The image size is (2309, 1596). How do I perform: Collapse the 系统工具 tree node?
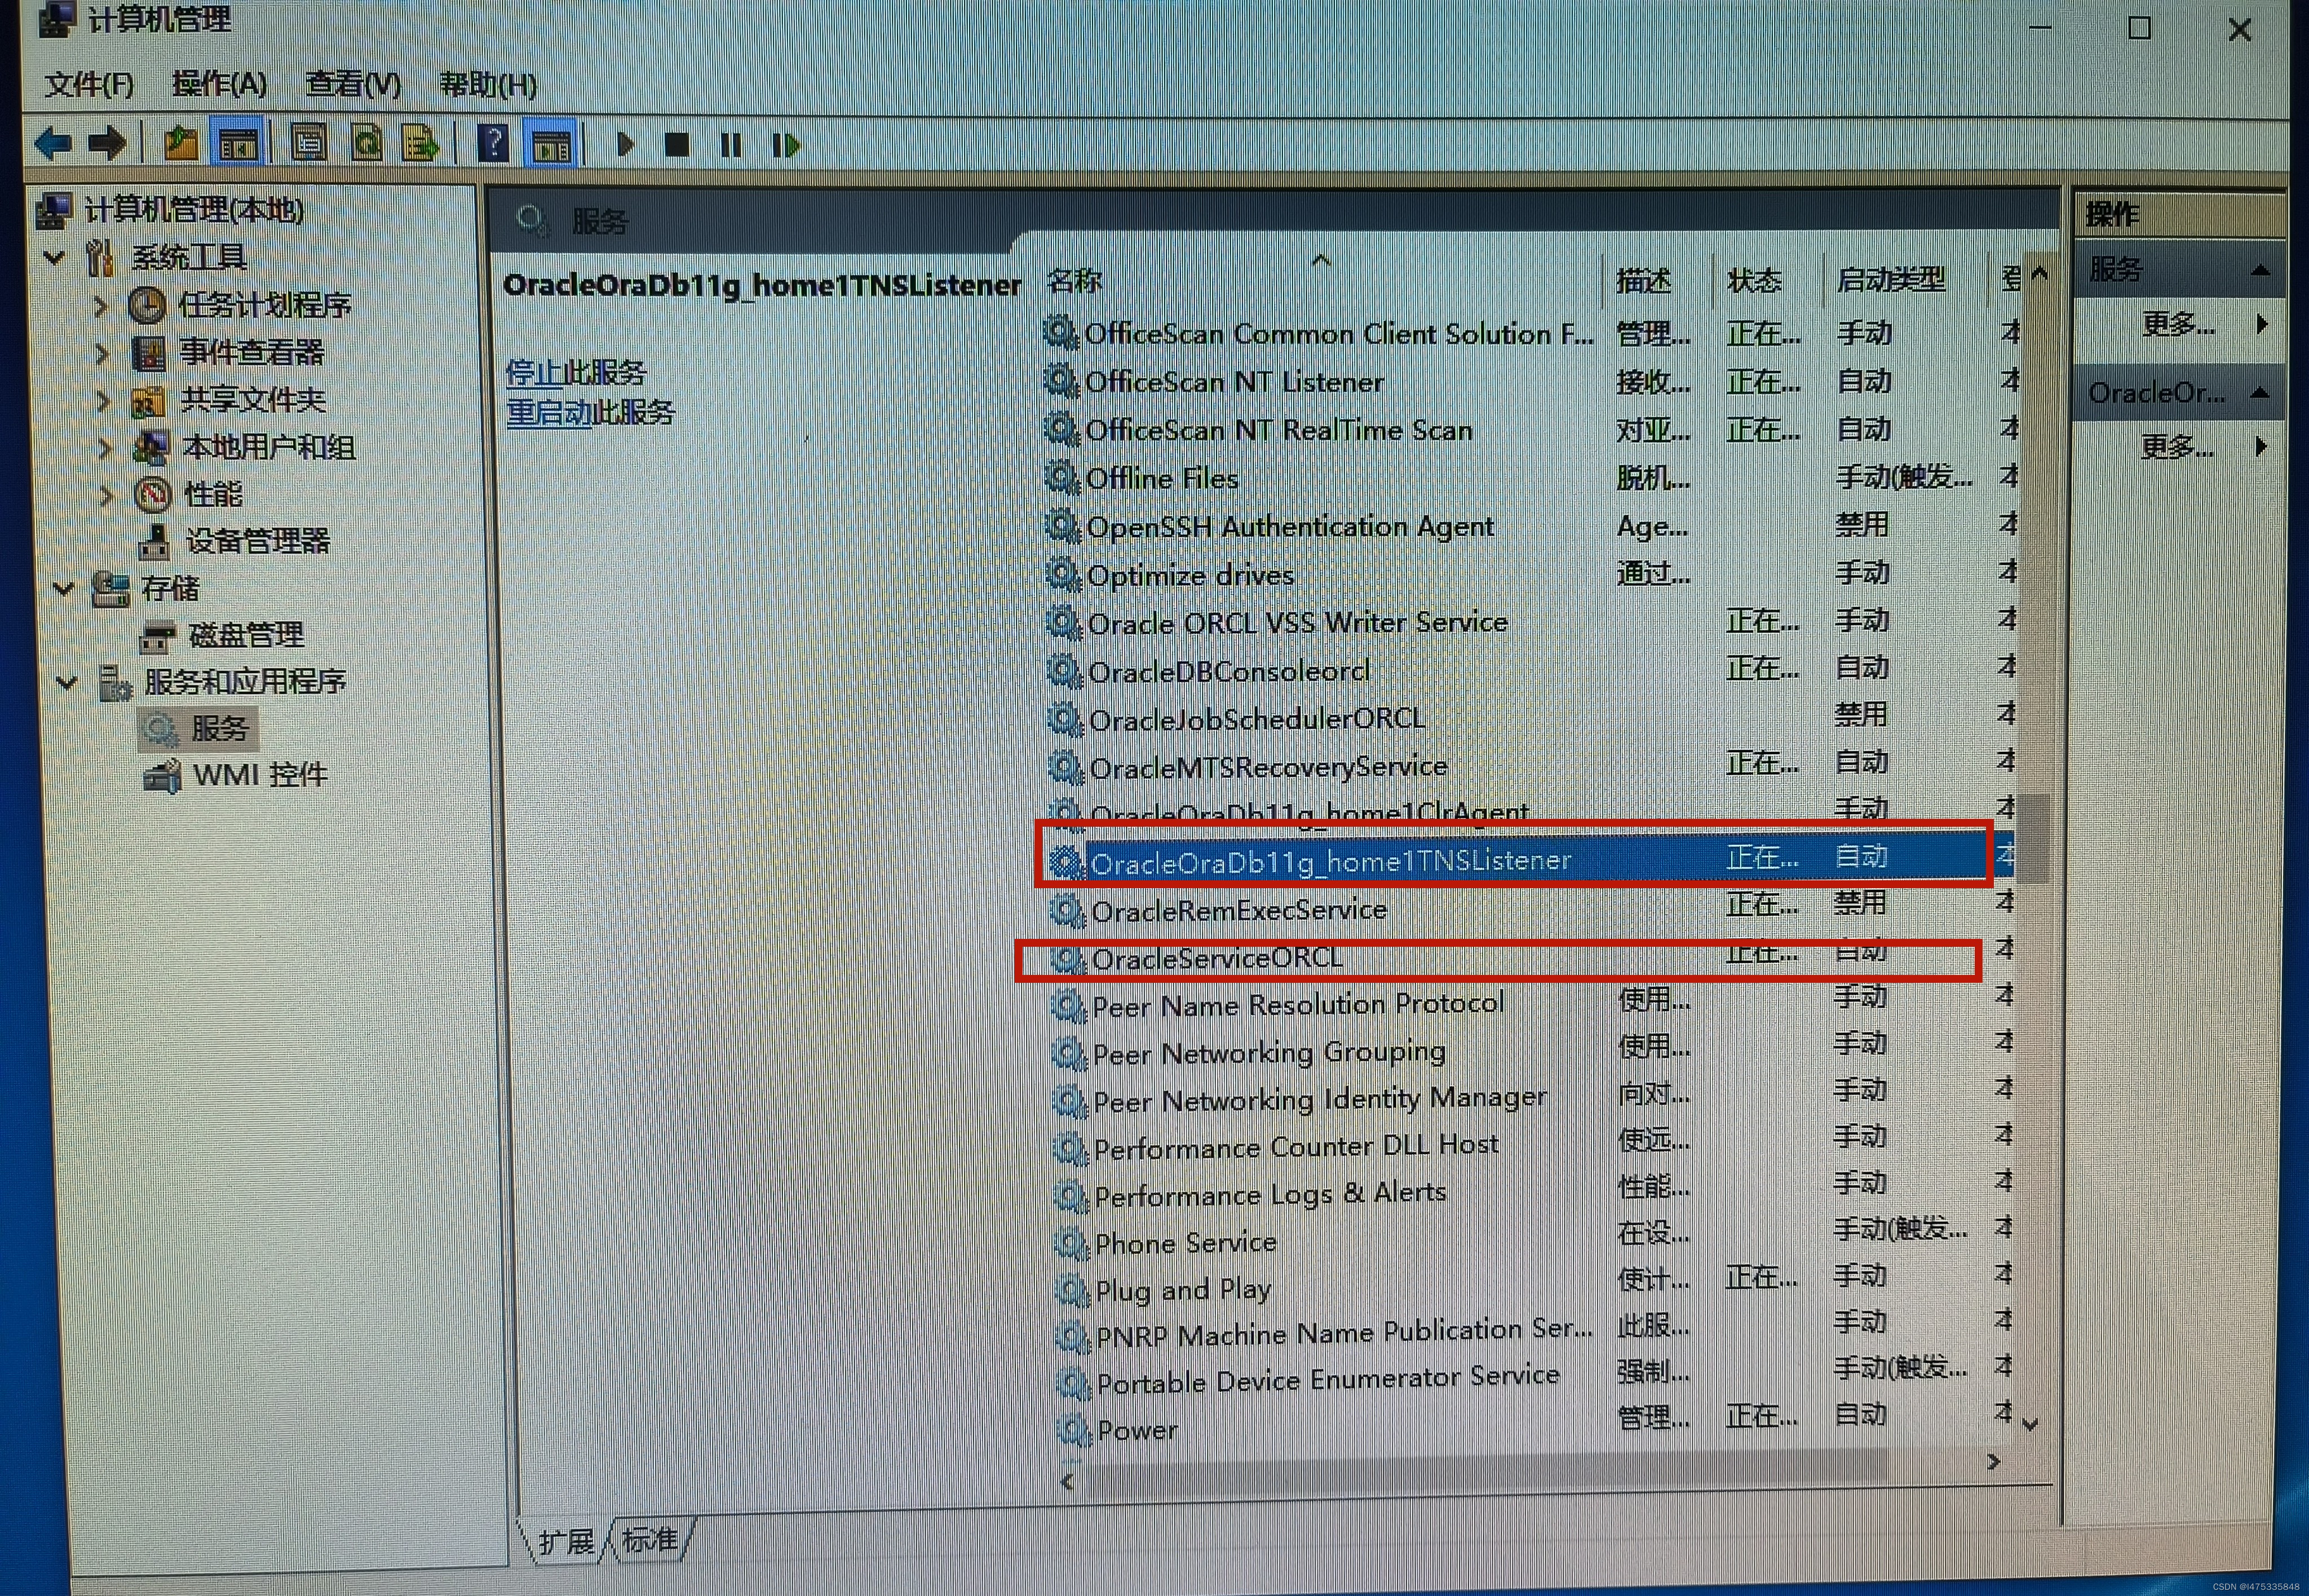54,258
